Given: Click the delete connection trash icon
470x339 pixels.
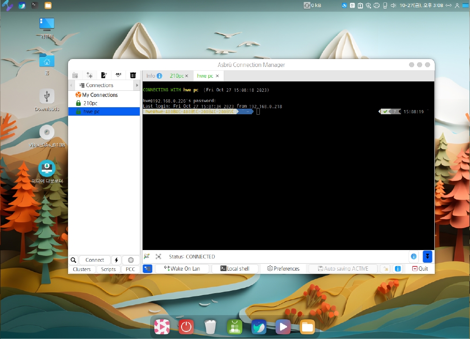Looking at the screenshot, I should [x=133, y=75].
